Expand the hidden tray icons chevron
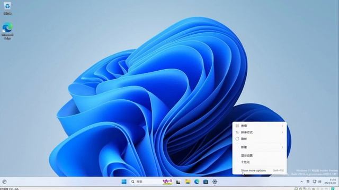The image size is (339, 190). [301, 182]
